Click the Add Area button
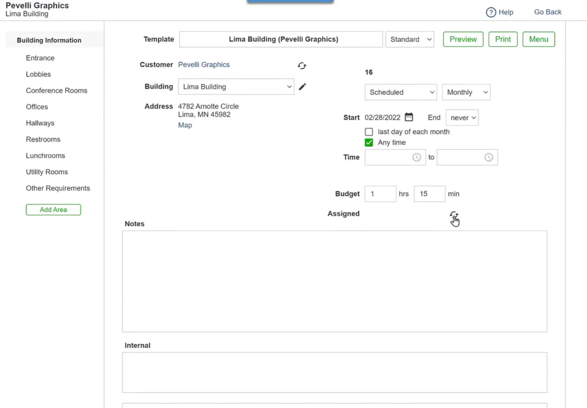 pos(53,210)
